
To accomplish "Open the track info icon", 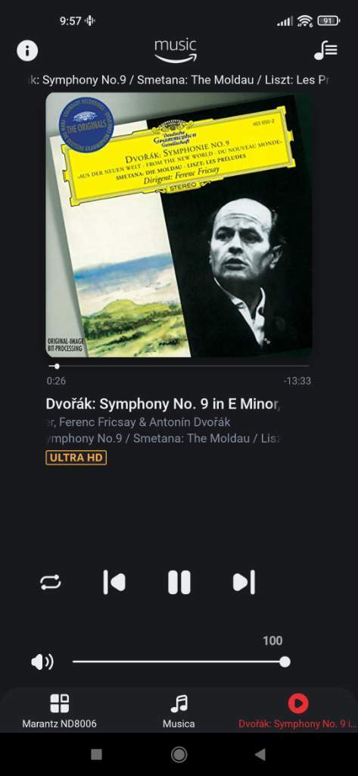I will [x=27, y=51].
